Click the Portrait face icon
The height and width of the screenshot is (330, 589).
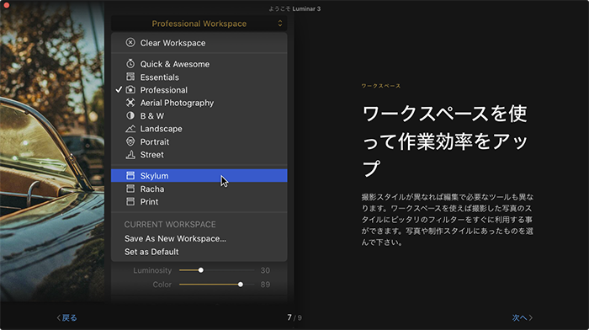(130, 141)
